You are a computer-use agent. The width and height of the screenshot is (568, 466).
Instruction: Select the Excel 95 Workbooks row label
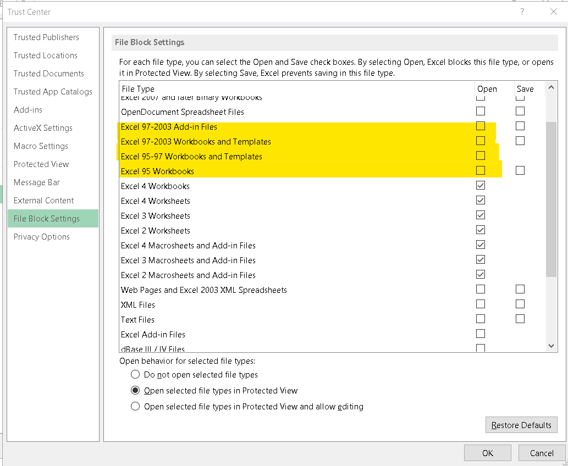pos(157,171)
